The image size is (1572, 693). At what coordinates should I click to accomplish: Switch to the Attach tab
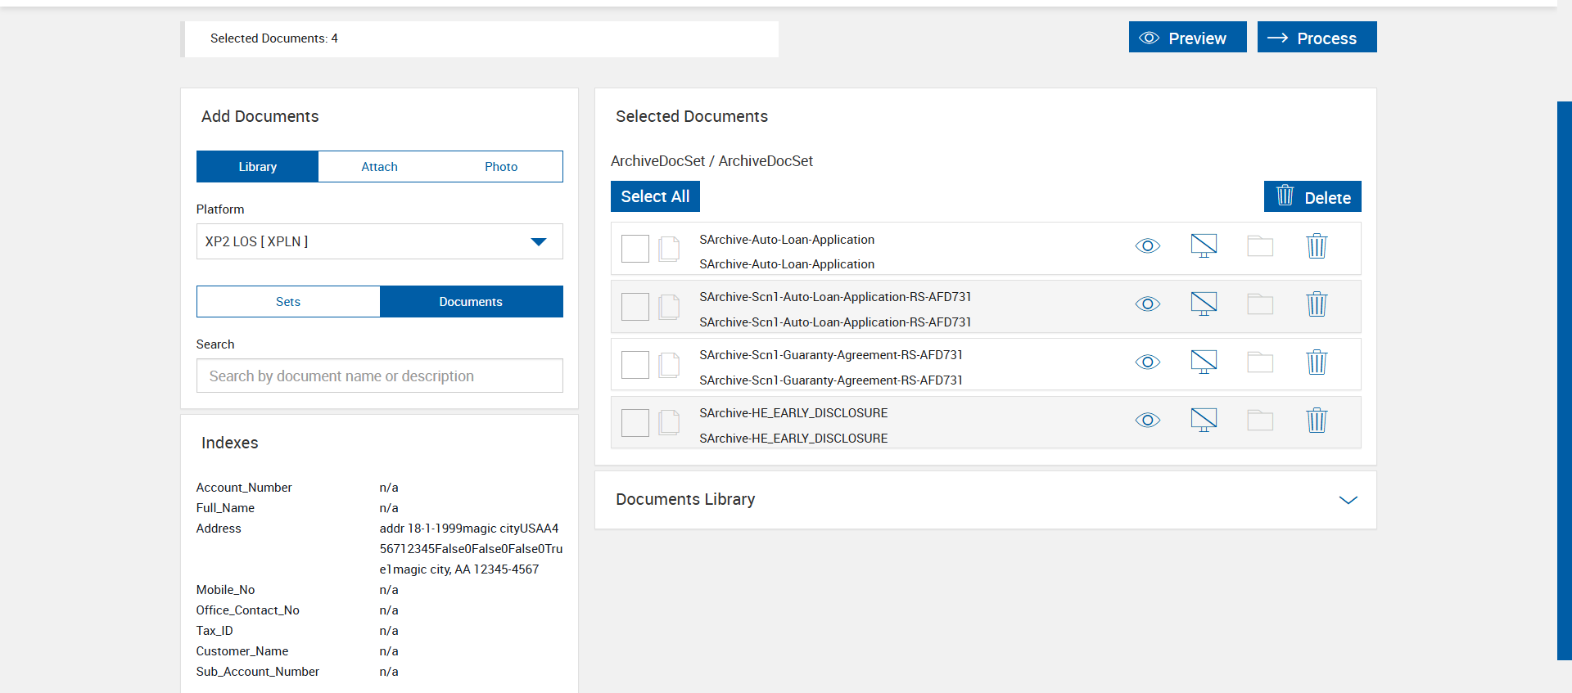[379, 167]
